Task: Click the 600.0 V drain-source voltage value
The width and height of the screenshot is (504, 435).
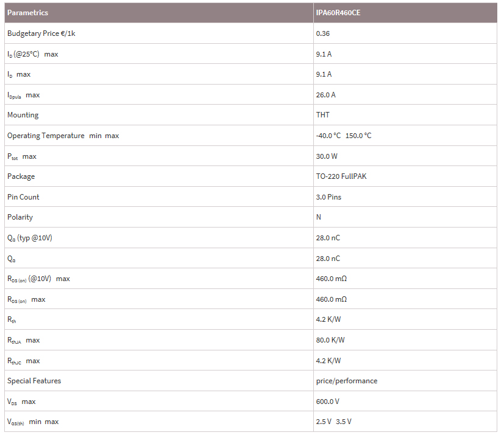Action: 327,402
